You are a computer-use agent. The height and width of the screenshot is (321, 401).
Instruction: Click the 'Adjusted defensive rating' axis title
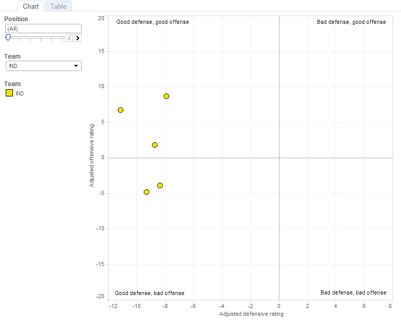coord(251,314)
